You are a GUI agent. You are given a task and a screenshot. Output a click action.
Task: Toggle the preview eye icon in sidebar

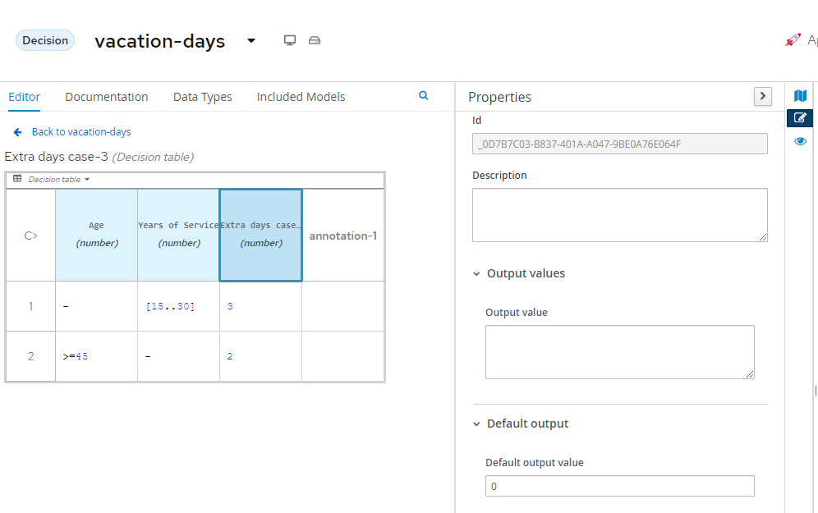(800, 141)
